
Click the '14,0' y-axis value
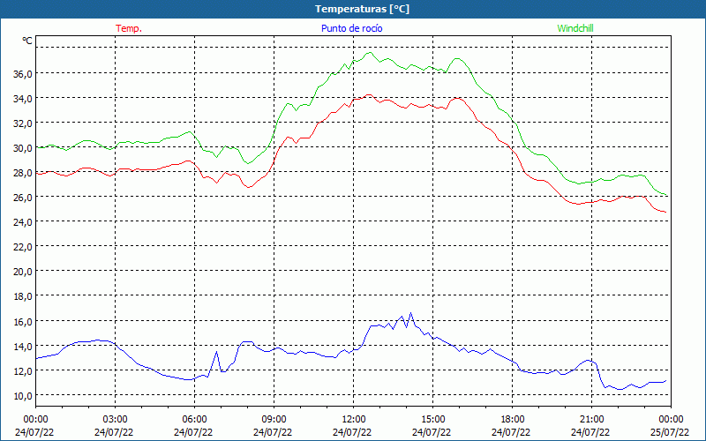pyautogui.click(x=23, y=347)
